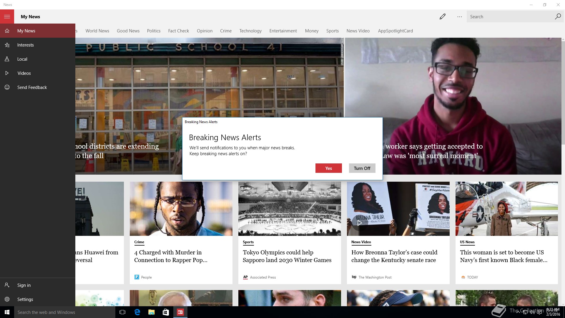This screenshot has height=318, width=565.
Task: Click the Sports category link on card
Action: [x=248, y=242]
